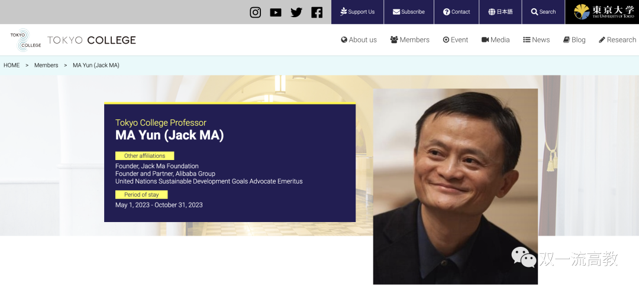Click the Tokyo College Professor title
This screenshot has height=287, width=639.
(x=160, y=123)
